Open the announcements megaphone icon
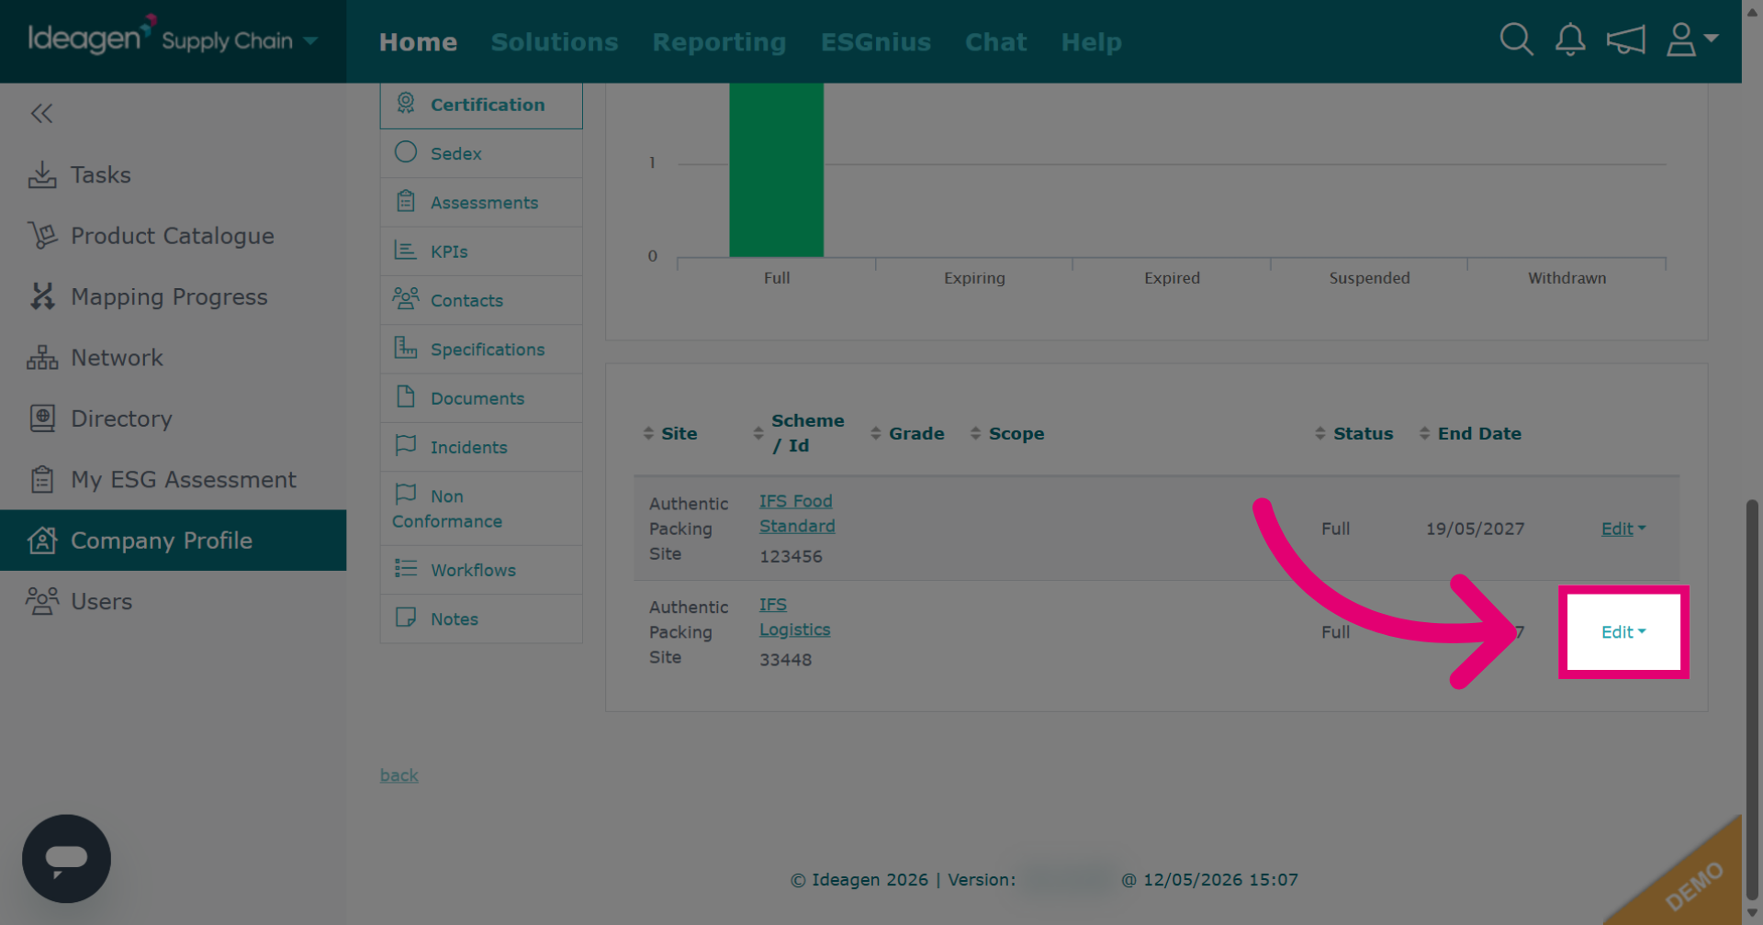1763x925 pixels. click(1625, 39)
